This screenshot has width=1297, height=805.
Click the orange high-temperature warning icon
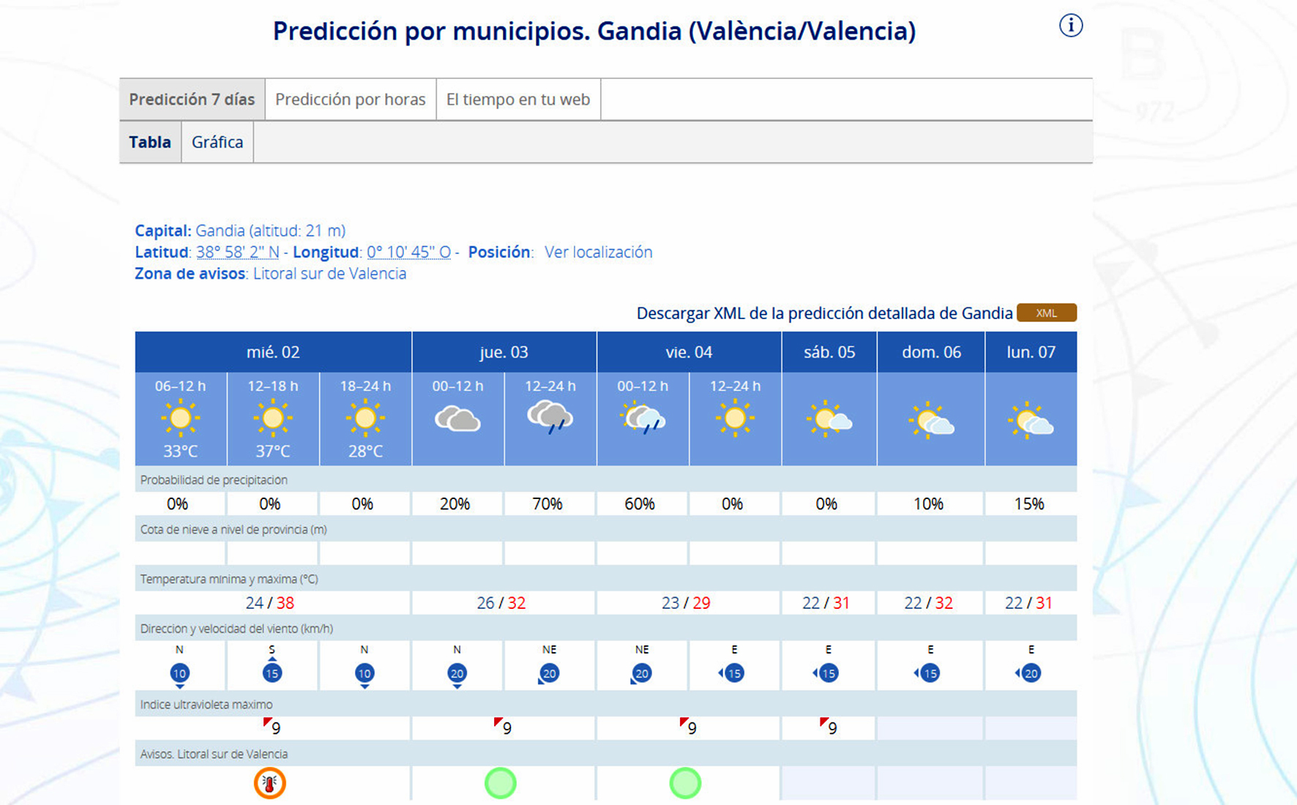click(x=269, y=783)
